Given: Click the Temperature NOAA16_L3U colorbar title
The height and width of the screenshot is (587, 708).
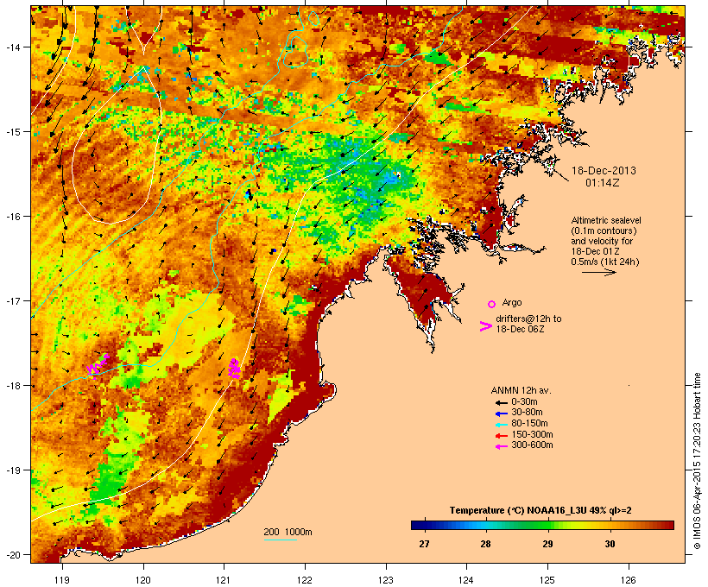Looking at the screenshot, I should click(x=540, y=510).
